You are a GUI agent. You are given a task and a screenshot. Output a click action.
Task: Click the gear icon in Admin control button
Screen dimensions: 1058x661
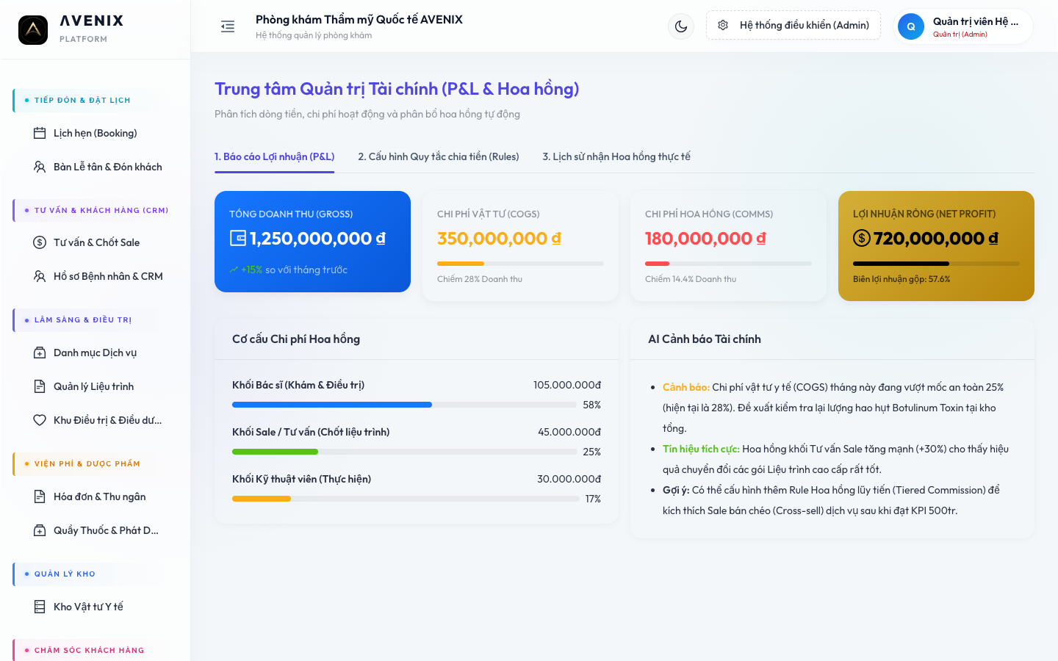[723, 25]
